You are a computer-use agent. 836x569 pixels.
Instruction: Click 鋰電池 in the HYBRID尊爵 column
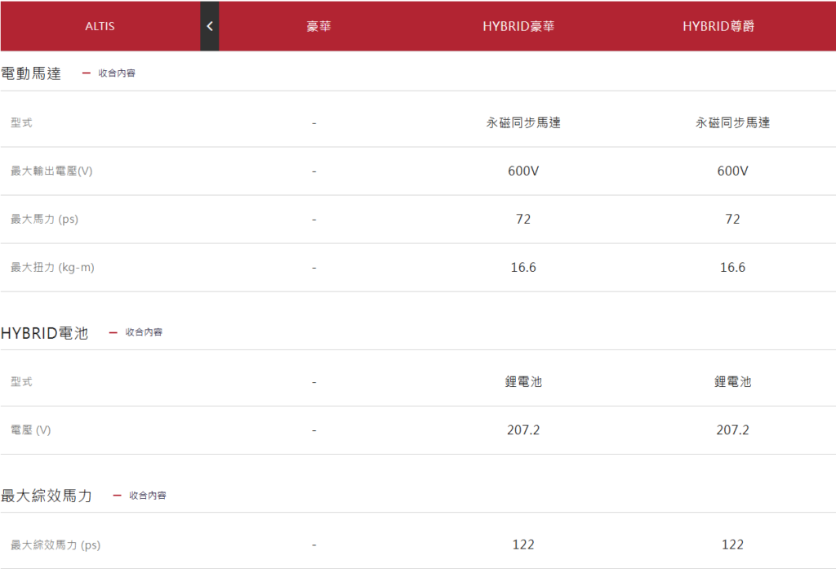(x=732, y=382)
